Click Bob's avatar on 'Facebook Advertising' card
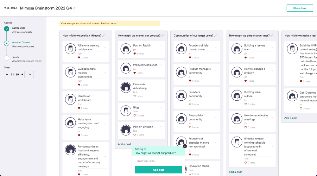The width and height of the screenshot is (317, 176). pyautogui.click(x=126, y=87)
